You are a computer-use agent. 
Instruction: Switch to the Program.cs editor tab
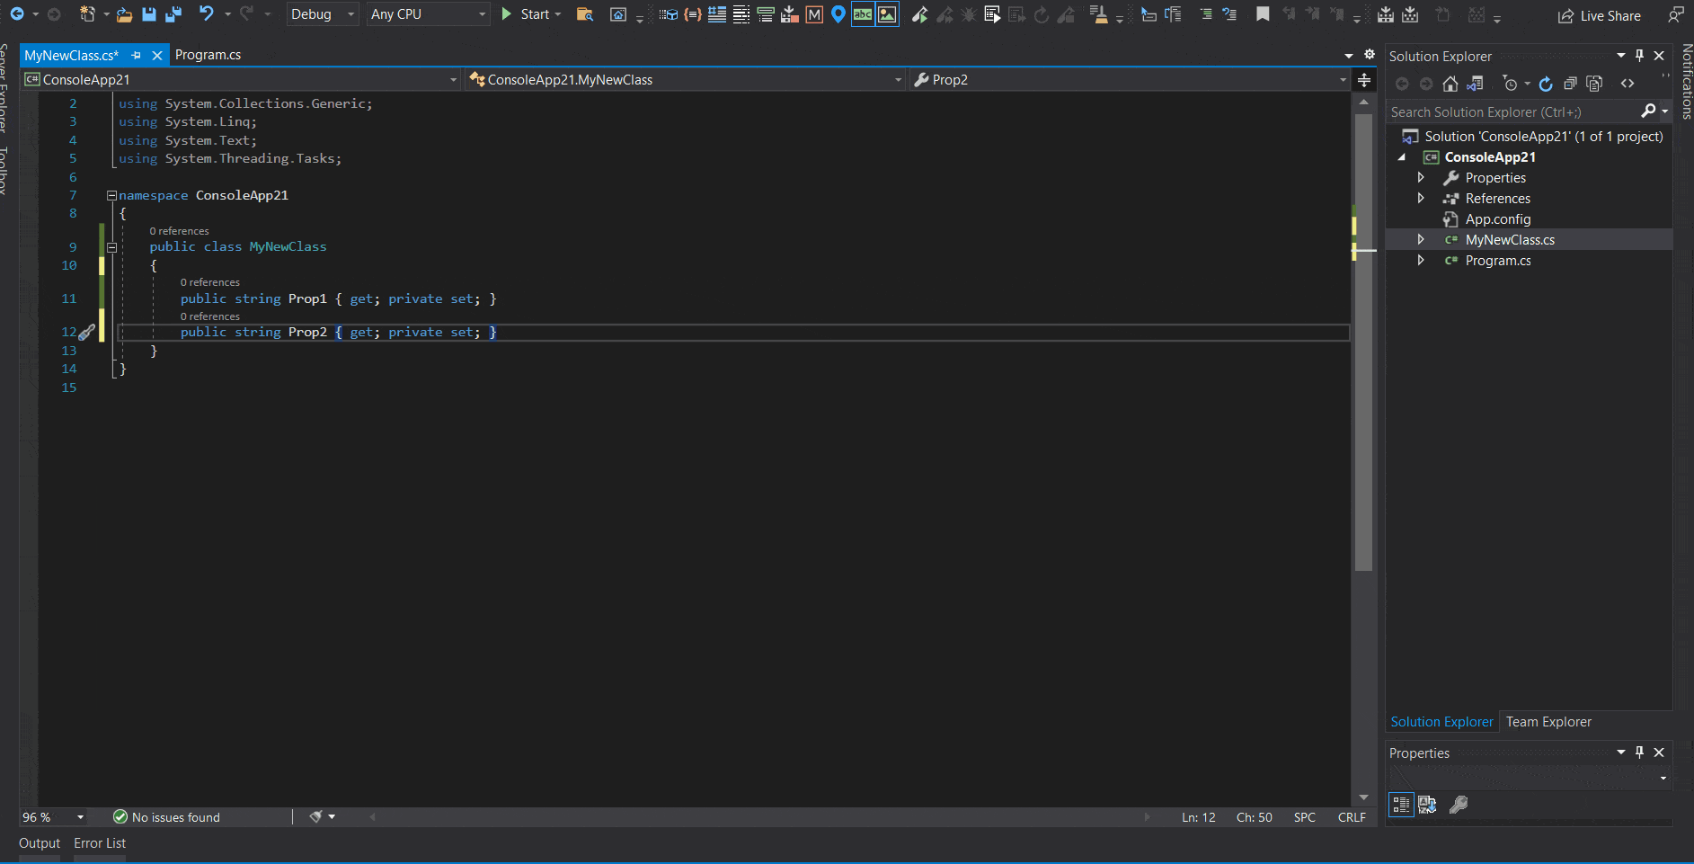(208, 55)
